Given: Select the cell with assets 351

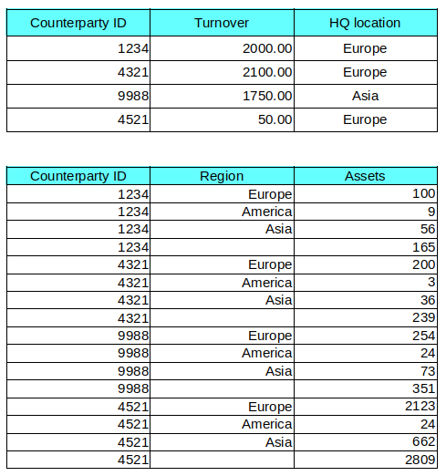Looking at the screenshot, I should pyautogui.click(x=366, y=388).
